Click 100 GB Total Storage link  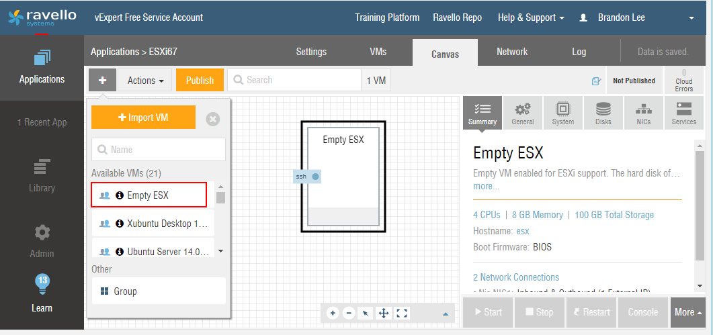(614, 215)
